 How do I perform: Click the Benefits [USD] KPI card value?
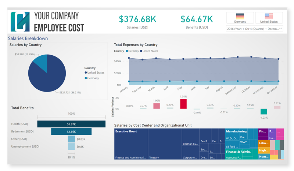pos(197,19)
